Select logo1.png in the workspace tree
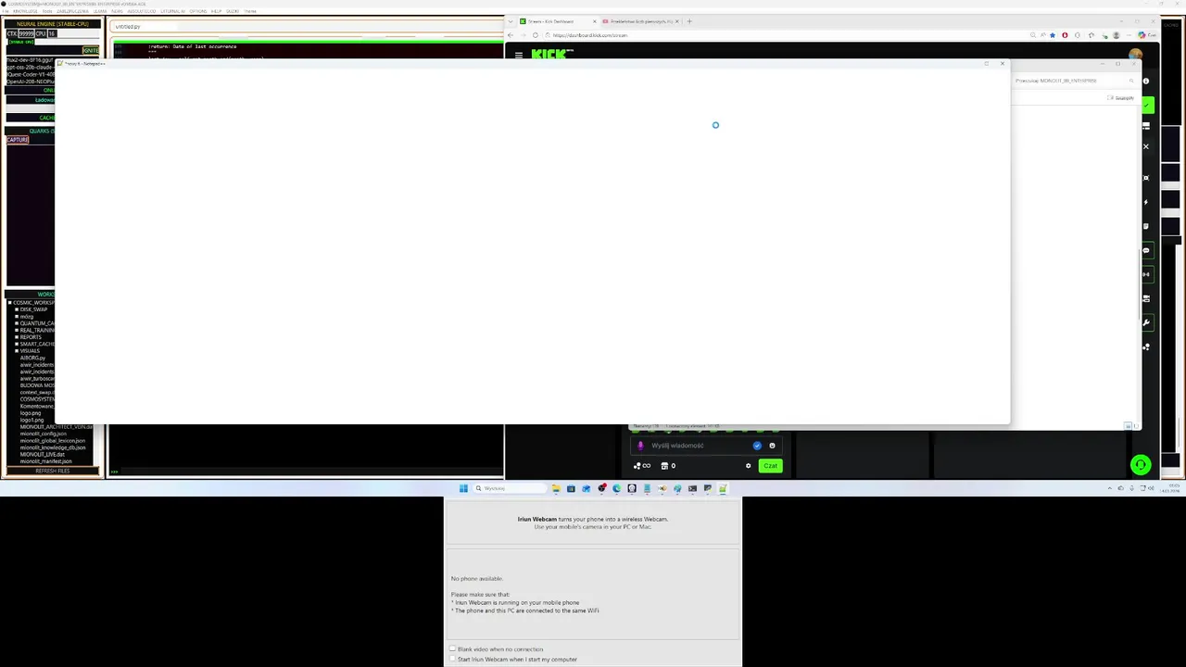1186x667 pixels. point(32,420)
